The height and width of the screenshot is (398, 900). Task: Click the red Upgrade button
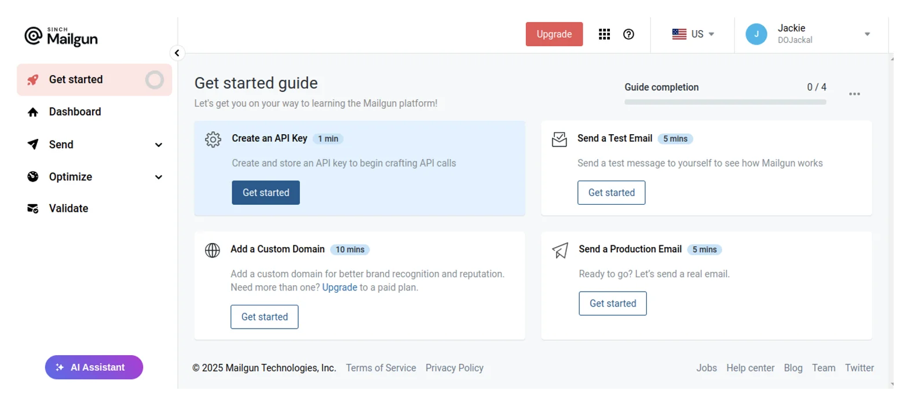[x=554, y=34]
